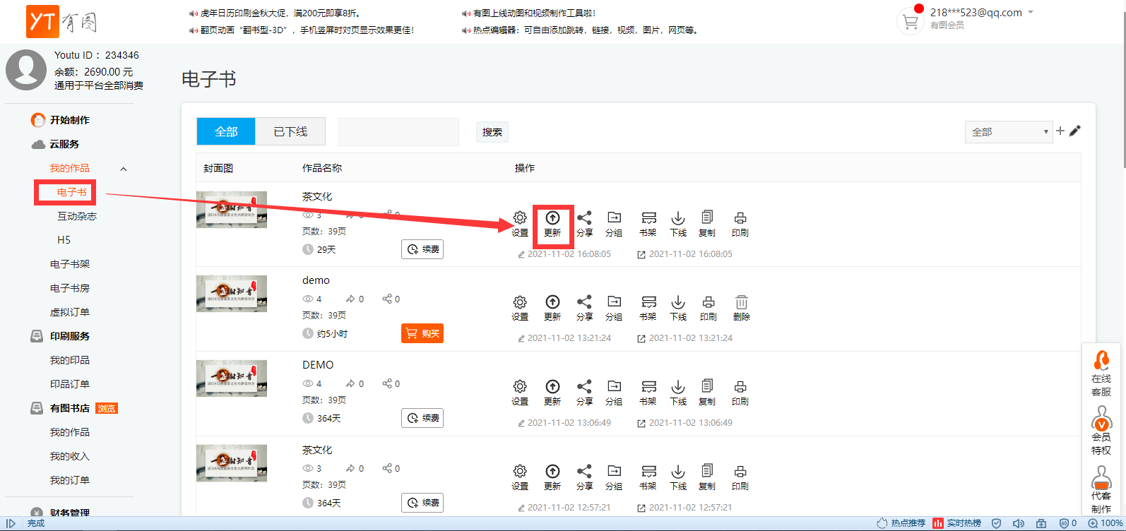Click the plus icon to add group
1126x531 pixels.
(x=1060, y=131)
